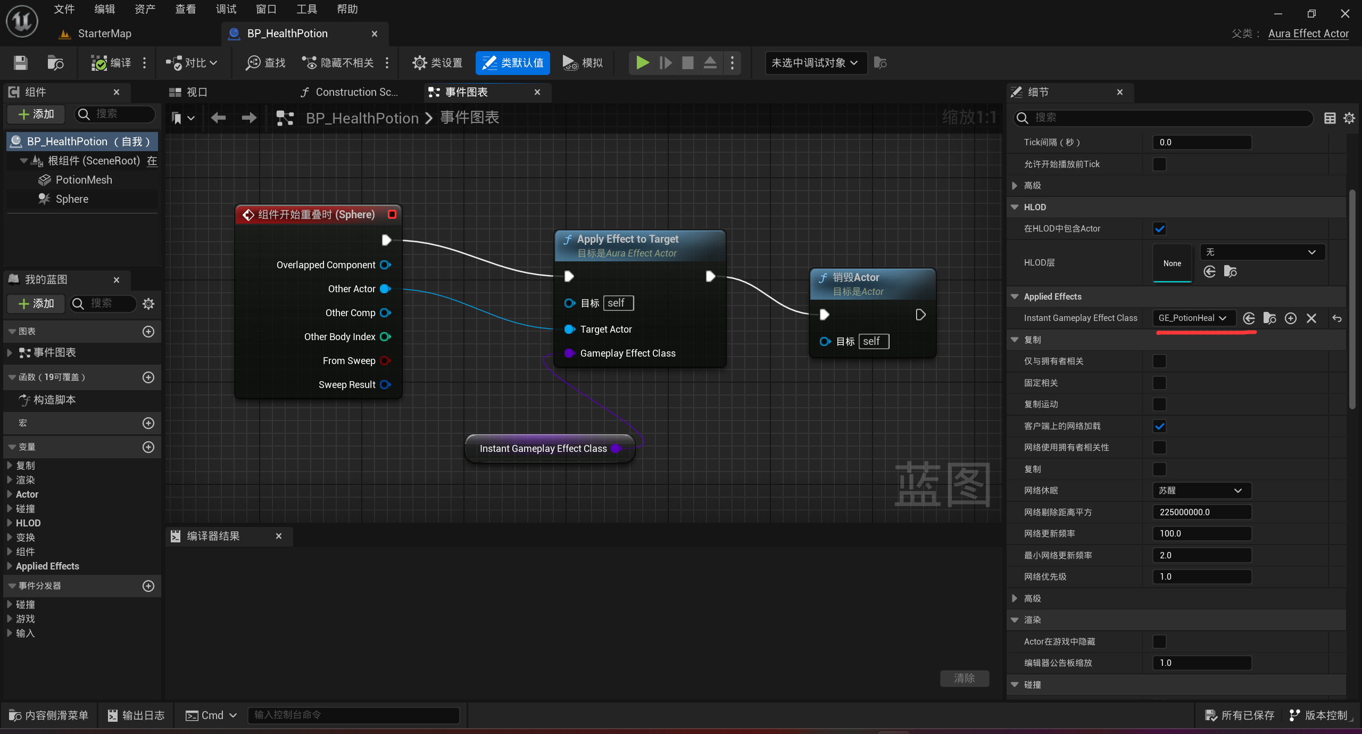Open the 网络休眠 苏醒 dropdown
This screenshot has height=734, width=1362.
[x=1202, y=490]
